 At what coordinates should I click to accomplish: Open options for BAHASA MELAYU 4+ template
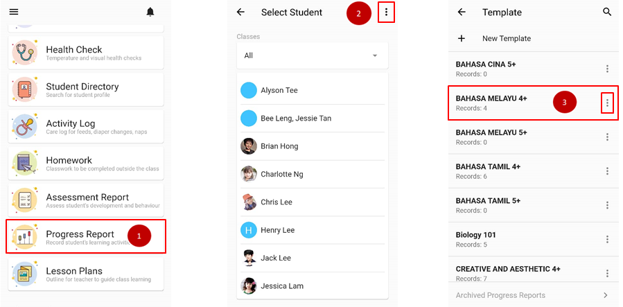(x=607, y=103)
